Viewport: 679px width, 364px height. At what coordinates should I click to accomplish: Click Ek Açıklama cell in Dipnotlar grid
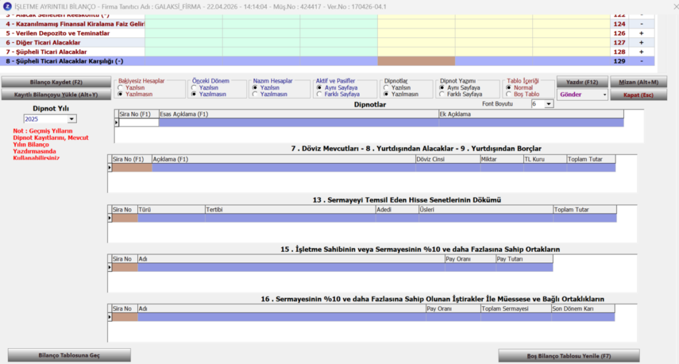(531, 123)
